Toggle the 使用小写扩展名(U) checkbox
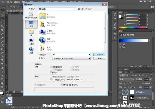 pyautogui.click(x=62, y=84)
